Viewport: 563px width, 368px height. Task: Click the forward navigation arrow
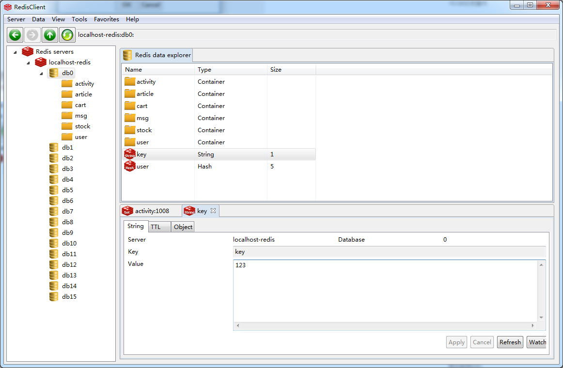click(x=32, y=35)
